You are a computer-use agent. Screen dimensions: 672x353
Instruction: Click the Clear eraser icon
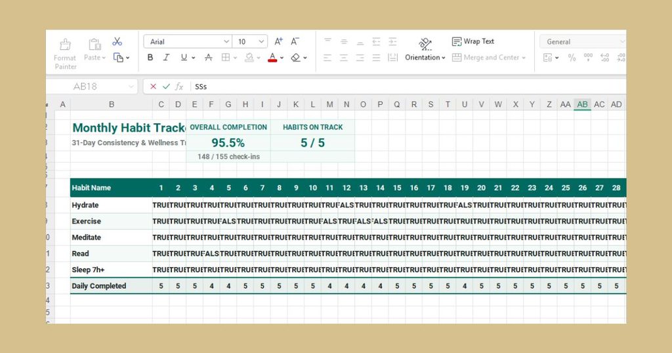295,57
